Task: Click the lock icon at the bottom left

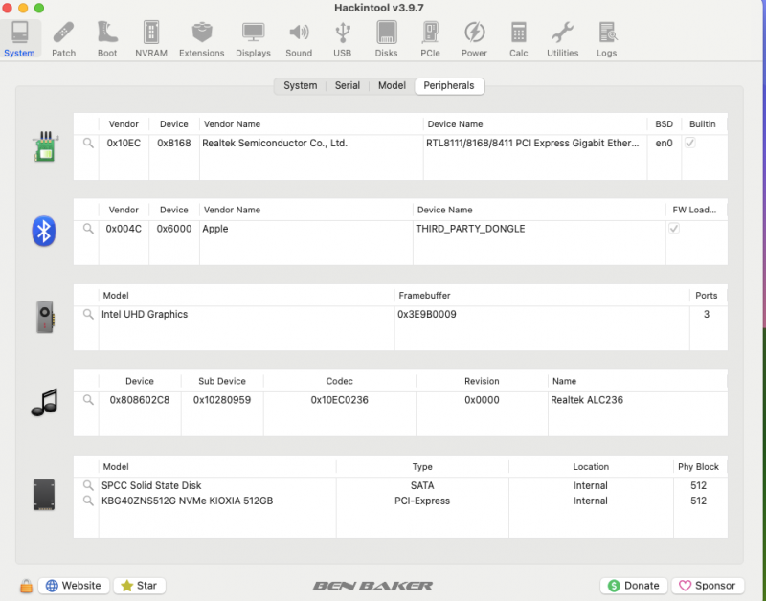Action: coord(27,585)
